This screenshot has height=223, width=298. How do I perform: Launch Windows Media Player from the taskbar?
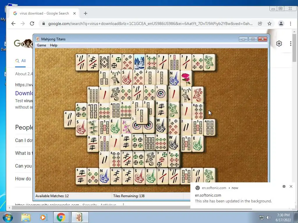tap(43, 217)
